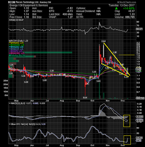The width and height of the screenshot is (145, 147).
Task: Click the 0.98 price annotation
Action: (x=26, y=82)
